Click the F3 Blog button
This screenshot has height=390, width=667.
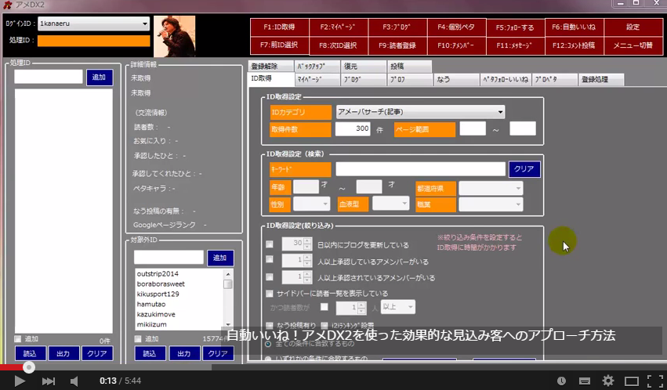(x=397, y=27)
